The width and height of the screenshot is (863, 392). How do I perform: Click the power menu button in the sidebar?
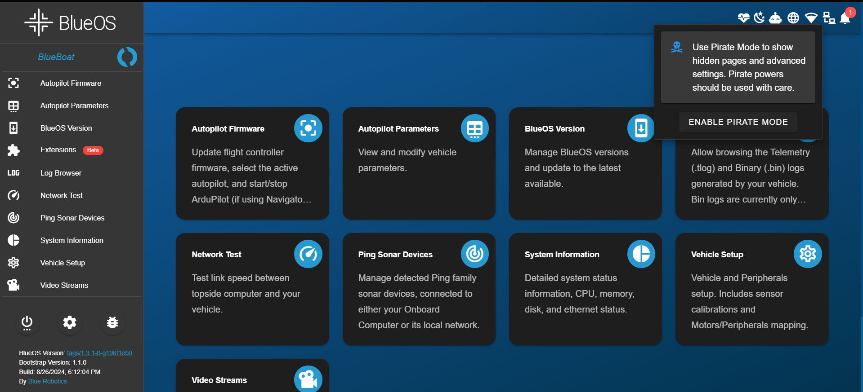(x=27, y=322)
